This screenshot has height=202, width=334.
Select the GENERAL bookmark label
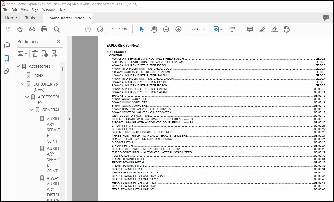[x=51, y=110]
